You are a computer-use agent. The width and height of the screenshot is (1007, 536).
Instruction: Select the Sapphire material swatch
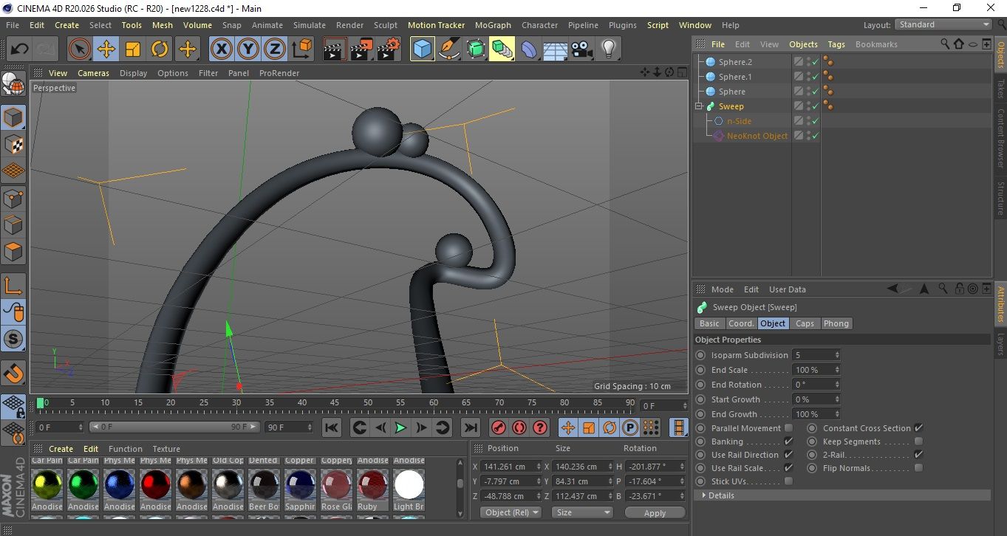click(301, 486)
